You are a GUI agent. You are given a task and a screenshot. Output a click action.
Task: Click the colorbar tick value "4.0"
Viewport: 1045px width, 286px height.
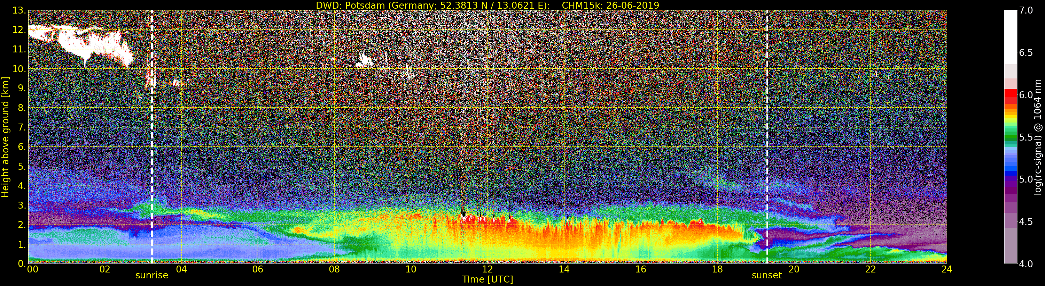pyautogui.click(x=1026, y=264)
